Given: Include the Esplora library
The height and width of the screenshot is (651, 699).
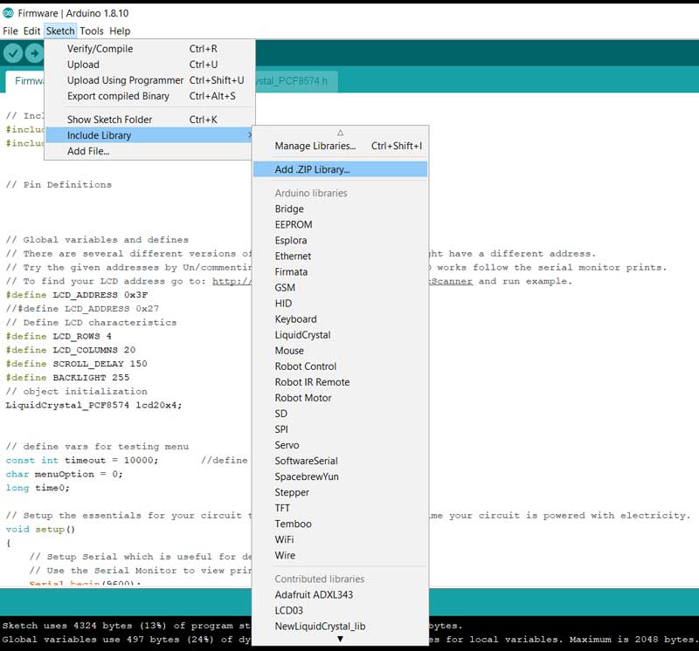Looking at the screenshot, I should coord(340,241).
